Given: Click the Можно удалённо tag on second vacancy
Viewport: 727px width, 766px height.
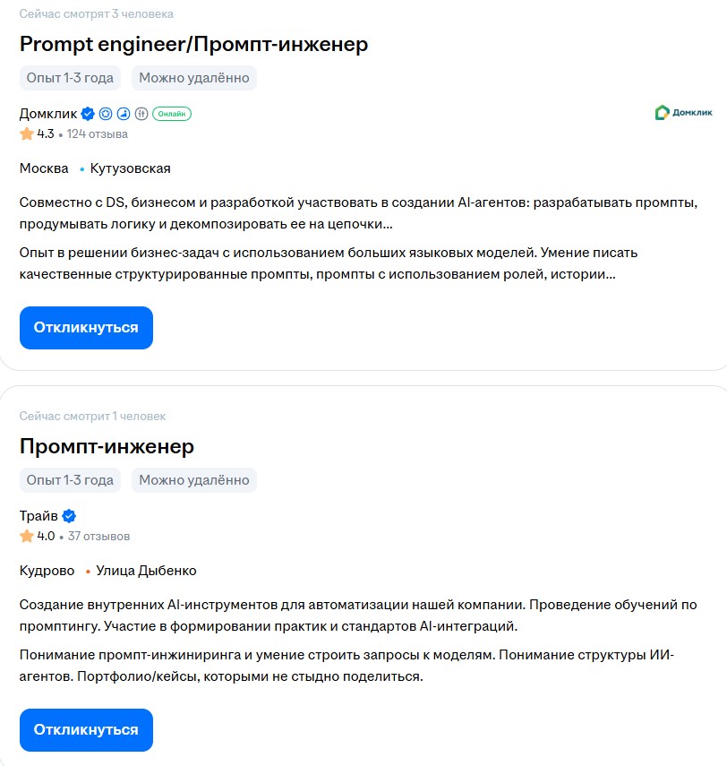Looking at the screenshot, I should (x=194, y=480).
